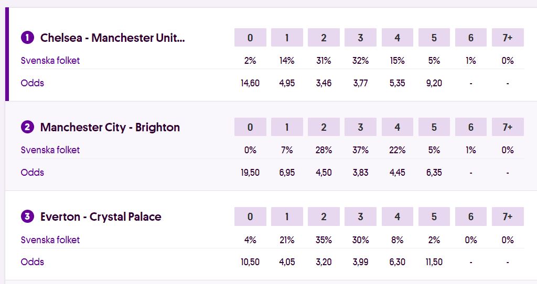
Task: Open the Chelsea - Manchester United match title
Action: [x=113, y=38]
